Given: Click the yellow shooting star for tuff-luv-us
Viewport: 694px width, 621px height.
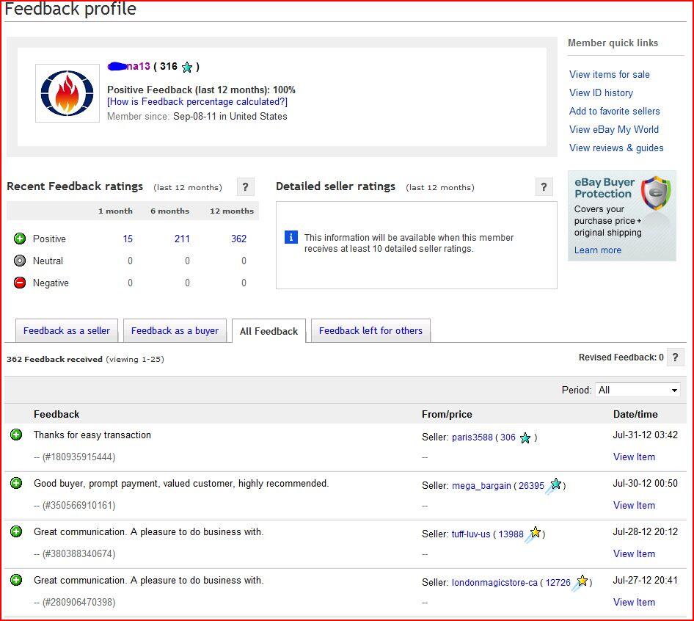Looking at the screenshot, I should pos(533,534).
